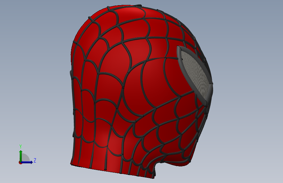Screen dimensions: 283x183
Task: Click the "Z" axis label
Action: [35, 160]
